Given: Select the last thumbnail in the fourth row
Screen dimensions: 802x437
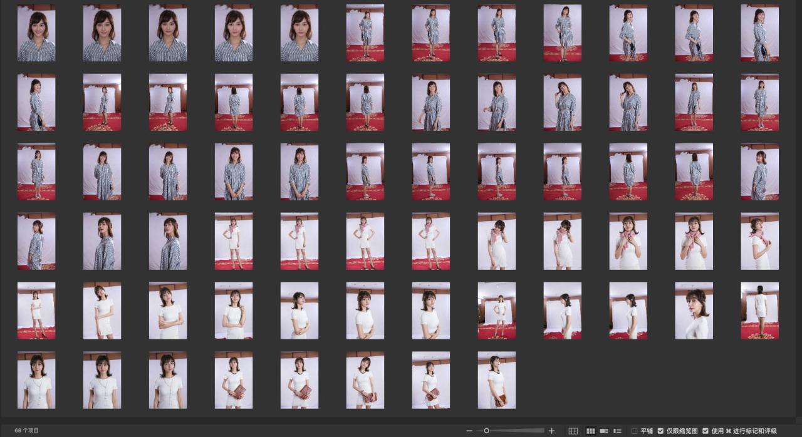Looking at the screenshot, I should 759,241.
